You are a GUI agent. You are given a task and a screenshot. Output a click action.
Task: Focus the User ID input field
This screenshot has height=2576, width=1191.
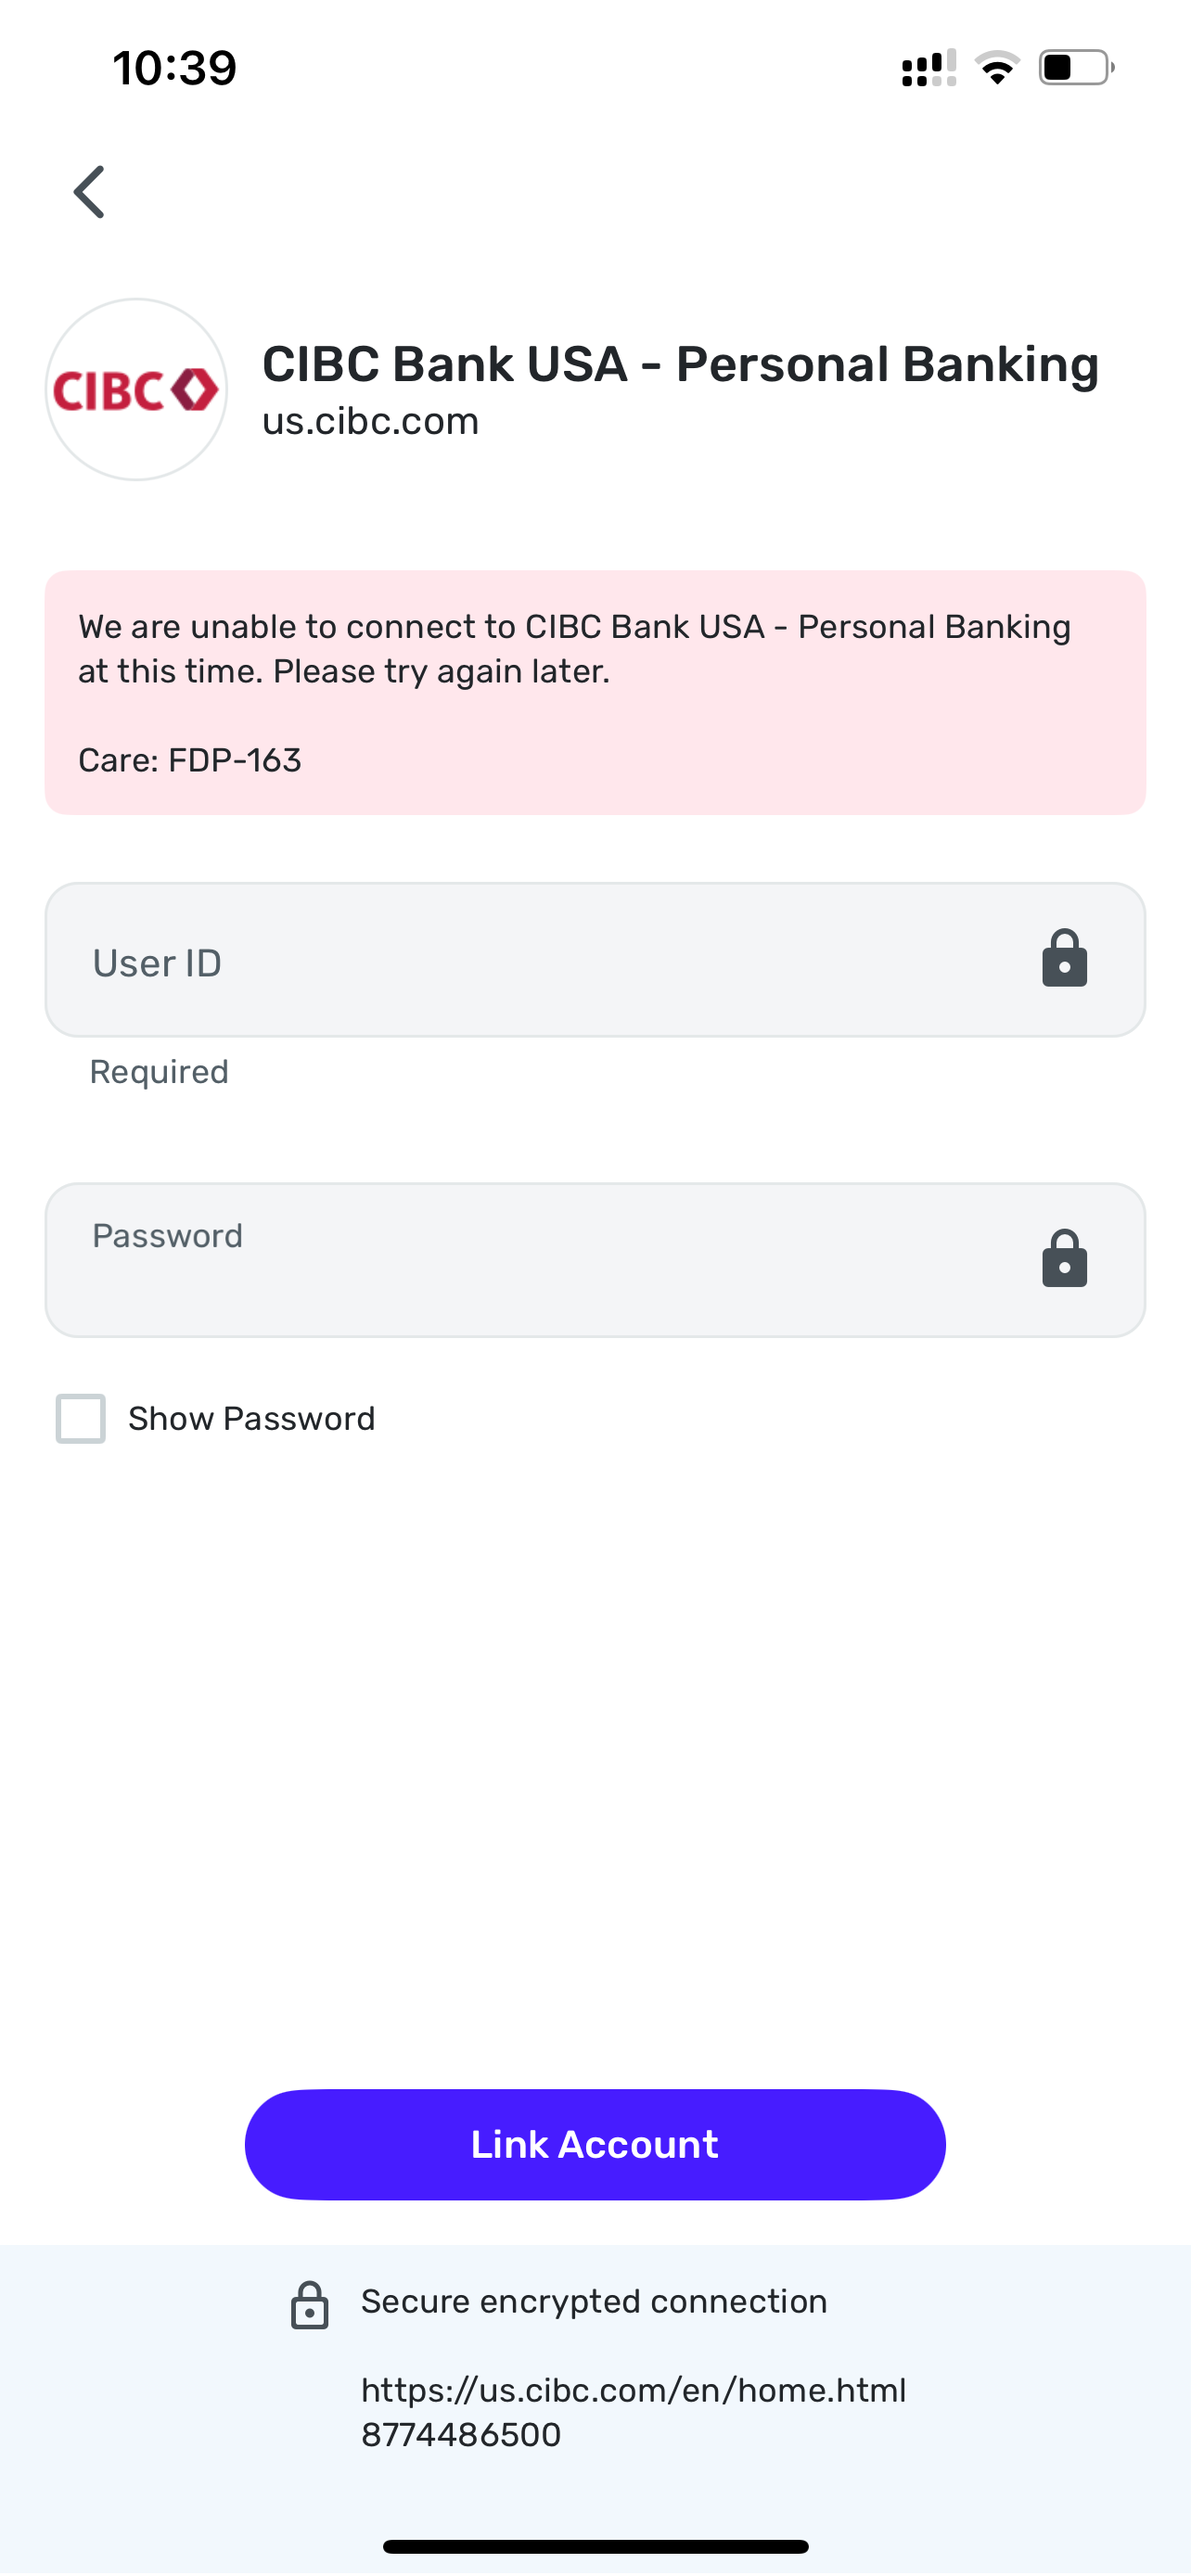point(595,960)
